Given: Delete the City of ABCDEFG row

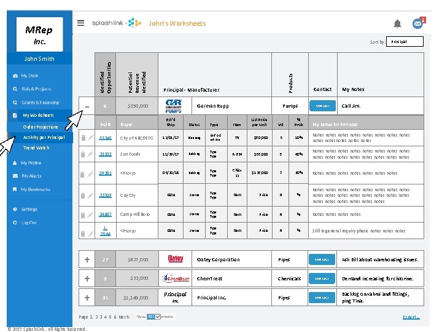Looking at the screenshot, I should click(x=83, y=138).
